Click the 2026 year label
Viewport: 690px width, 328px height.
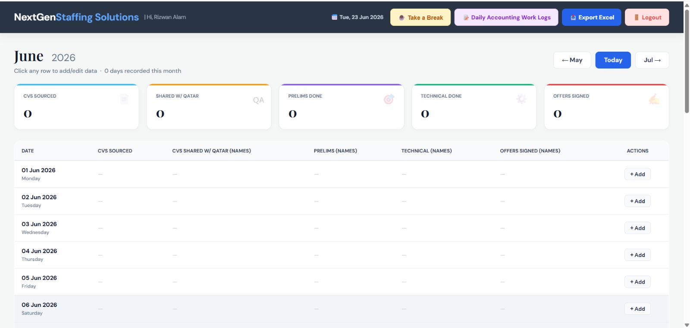pos(63,58)
